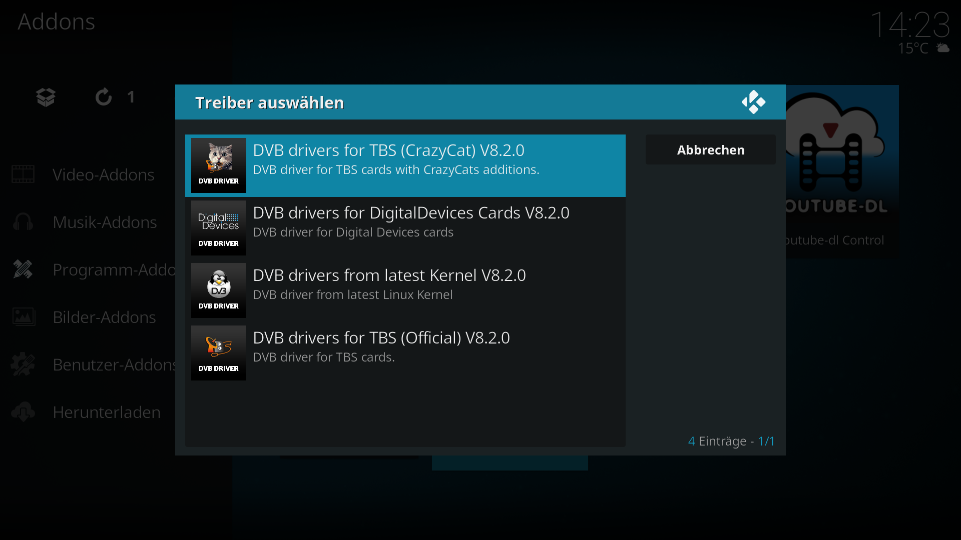Click the film strip Video-Addons icon
Image resolution: width=961 pixels, height=540 pixels.
pyautogui.click(x=23, y=174)
